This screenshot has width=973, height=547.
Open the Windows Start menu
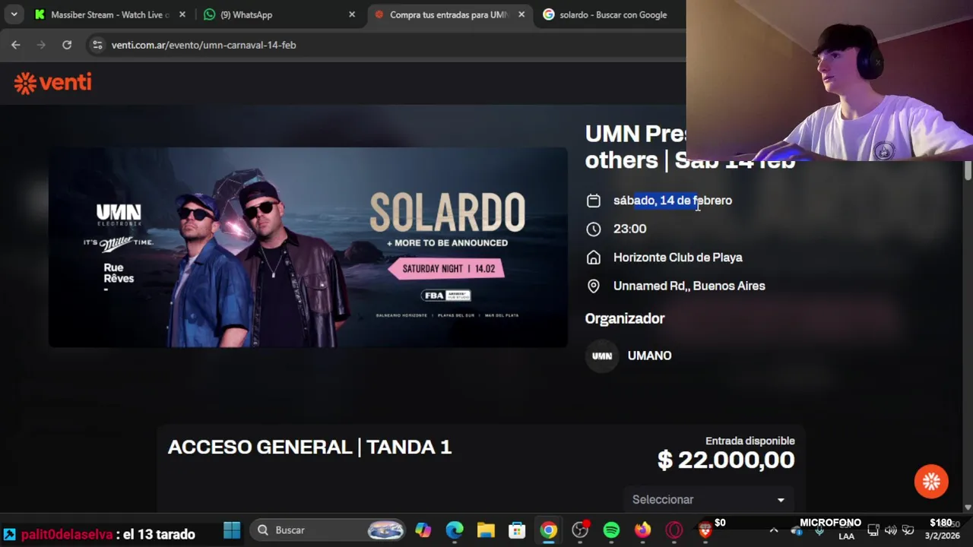(x=232, y=530)
